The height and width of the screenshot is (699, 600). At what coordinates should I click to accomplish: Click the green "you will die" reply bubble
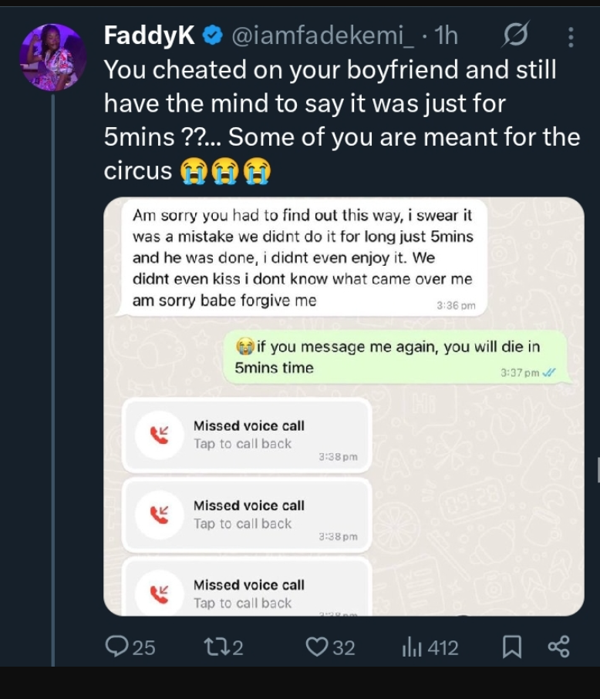click(x=395, y=358)
